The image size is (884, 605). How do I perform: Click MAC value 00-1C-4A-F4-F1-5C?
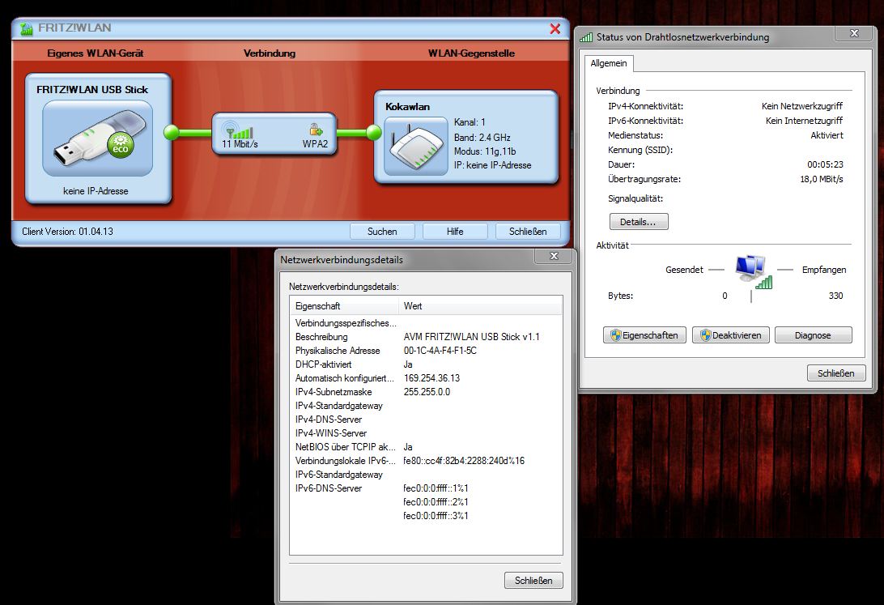tap(440, 350)
